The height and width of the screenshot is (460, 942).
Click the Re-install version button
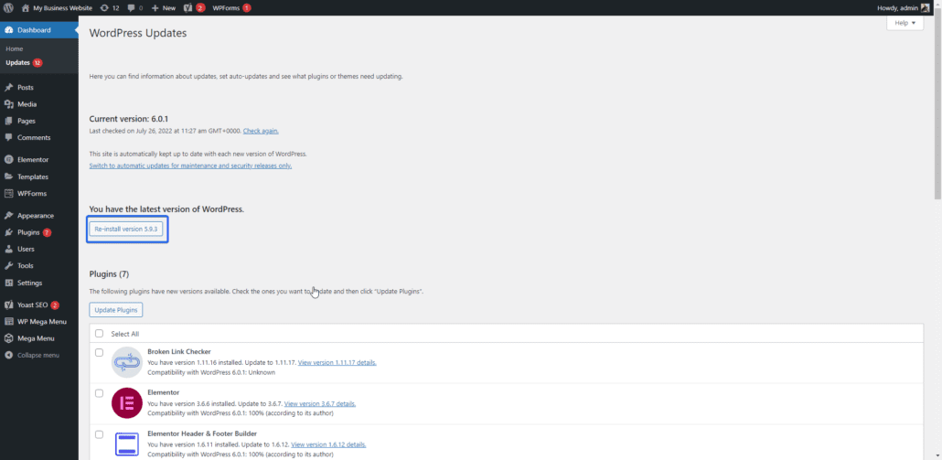tap(127, 230)
